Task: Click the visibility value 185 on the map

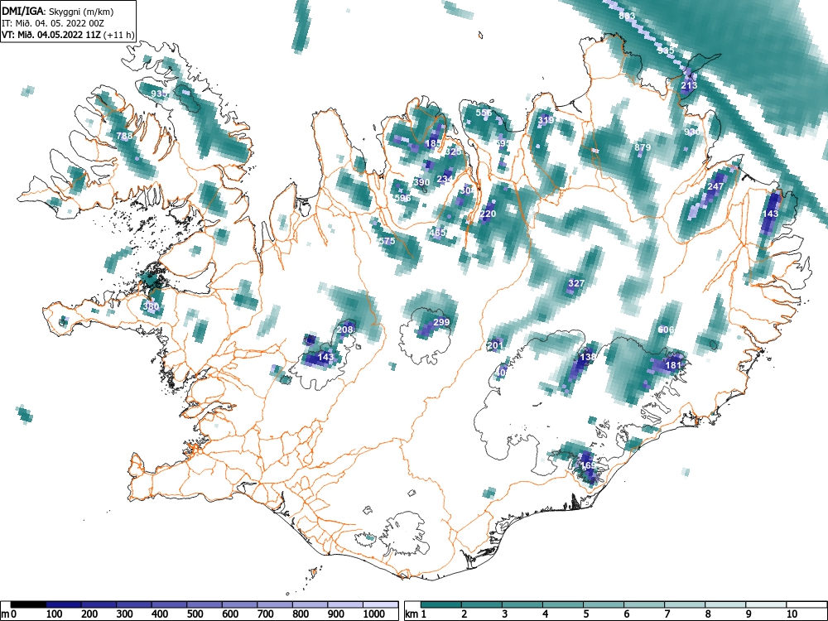Action: pyautogui.click(x=433, y=143)
